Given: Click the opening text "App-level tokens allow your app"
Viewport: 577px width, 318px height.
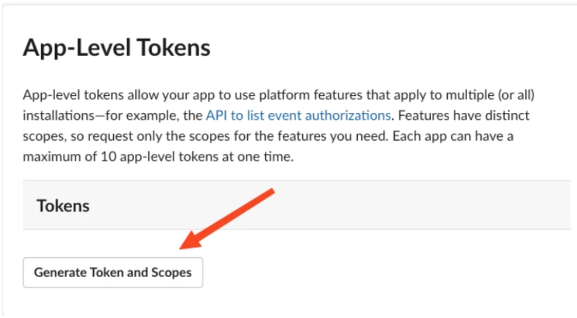Looking at the screenshot, I should 106,94.
